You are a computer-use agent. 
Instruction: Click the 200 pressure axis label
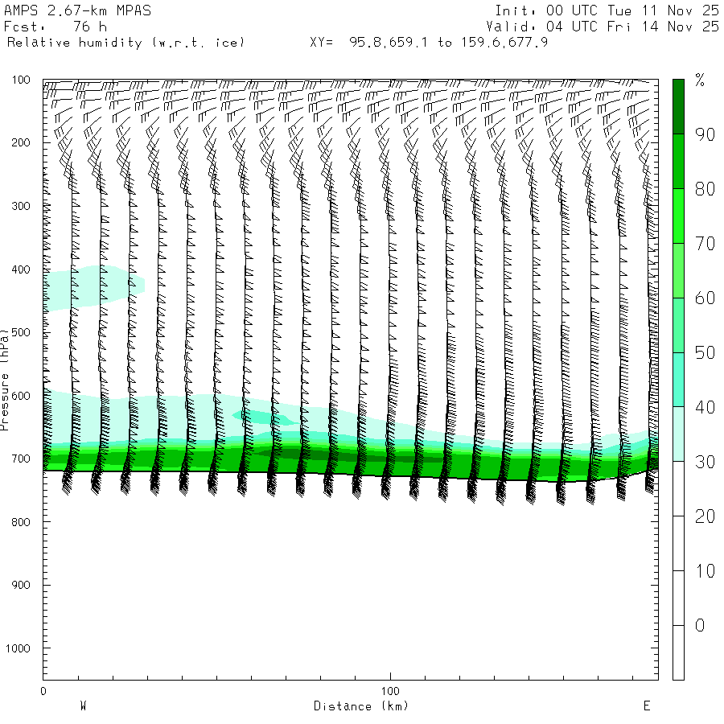[x=21, y=142]
